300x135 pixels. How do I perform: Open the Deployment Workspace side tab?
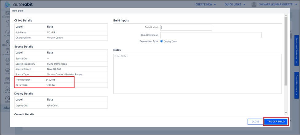pos(297,49)
